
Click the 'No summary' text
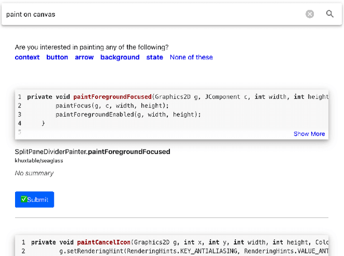34,173
